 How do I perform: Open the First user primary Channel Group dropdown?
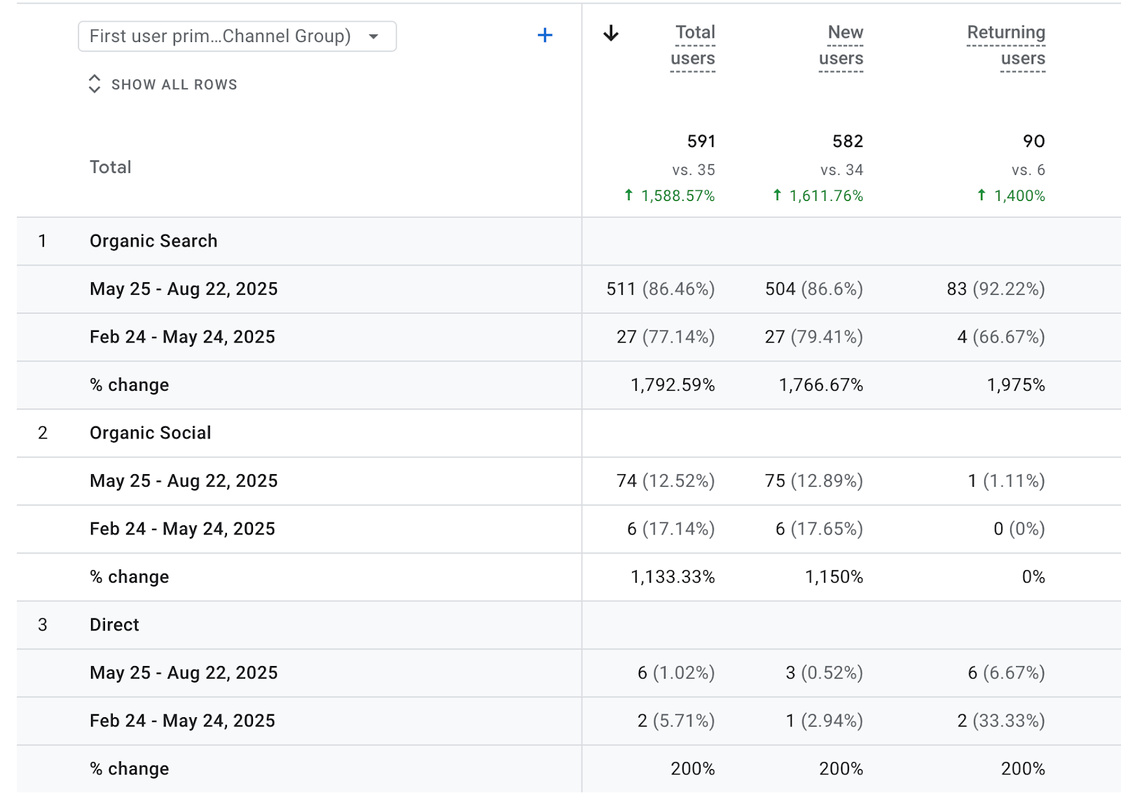pos(221,36)
